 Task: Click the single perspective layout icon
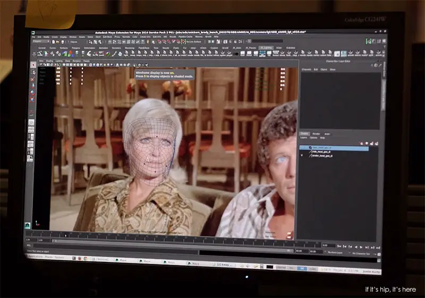tap(31, 122)
